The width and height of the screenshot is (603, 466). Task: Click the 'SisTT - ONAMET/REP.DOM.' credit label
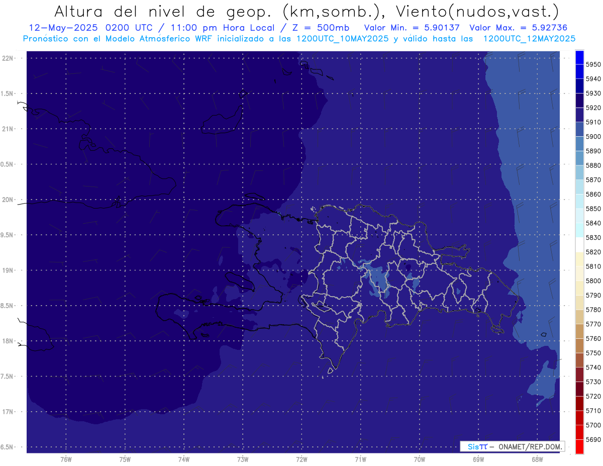pos(512,446)
